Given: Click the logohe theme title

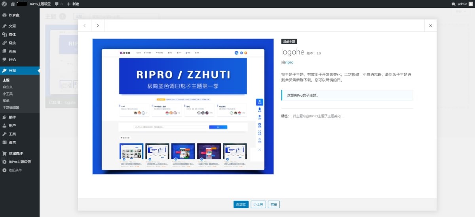Looking at the screenshot, I should pos(293,52).
